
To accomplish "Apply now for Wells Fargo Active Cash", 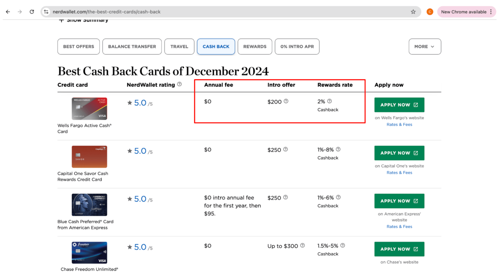I will tap(399, 105).
